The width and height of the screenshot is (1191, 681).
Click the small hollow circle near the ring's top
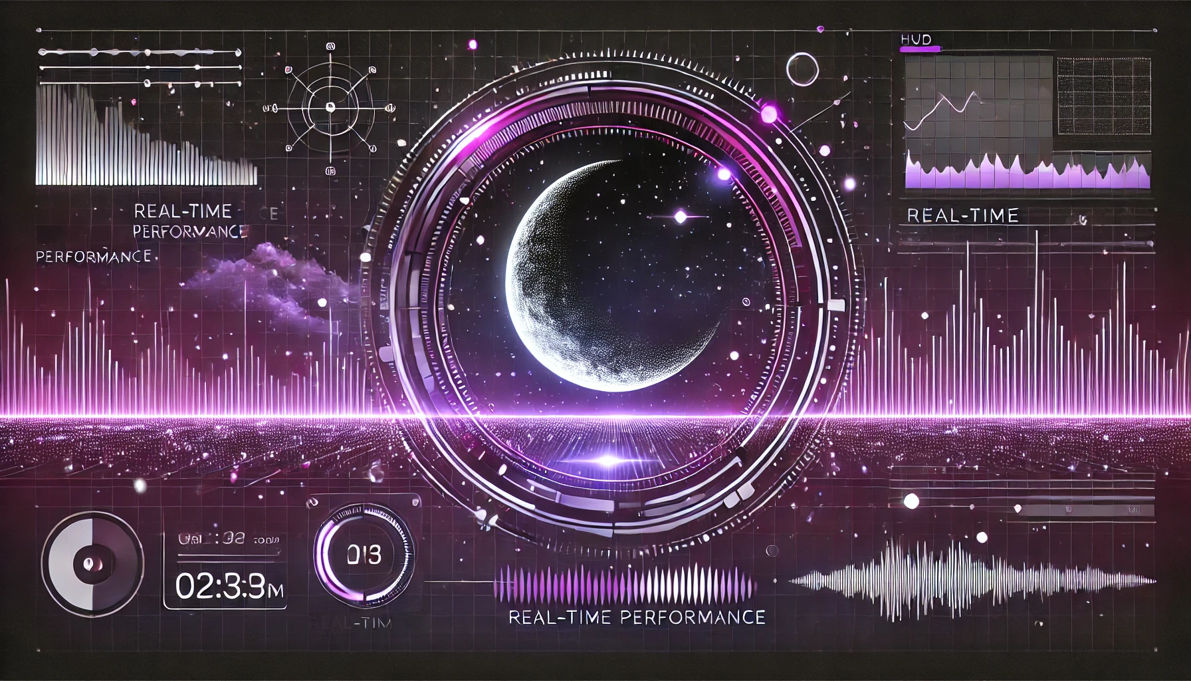click(802, 69)
